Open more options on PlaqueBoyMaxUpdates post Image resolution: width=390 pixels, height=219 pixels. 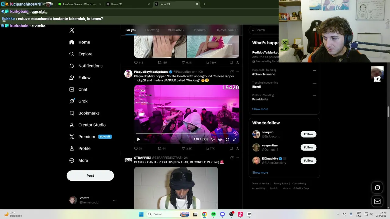coord(237,72)
